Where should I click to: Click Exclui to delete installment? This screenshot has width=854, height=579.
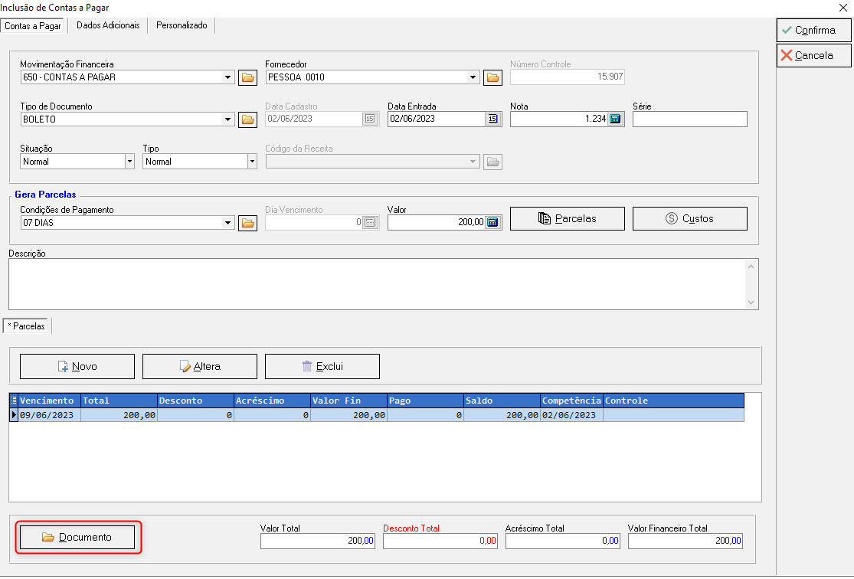(322, 367)
